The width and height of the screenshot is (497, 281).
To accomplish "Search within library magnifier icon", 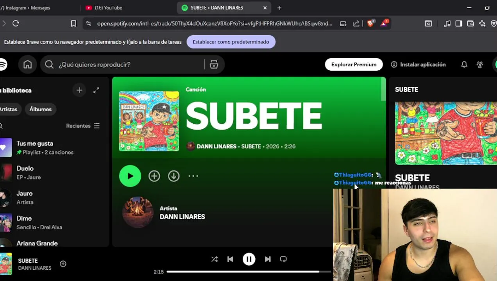I will click(x=1, y=126).
